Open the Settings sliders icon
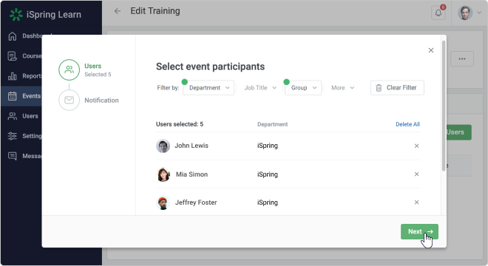 click(12, 136)
